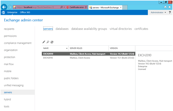Click 'Mailbox, Client Access' roles cell
This screenshot has height=111, width=173.
coord(80,58)
